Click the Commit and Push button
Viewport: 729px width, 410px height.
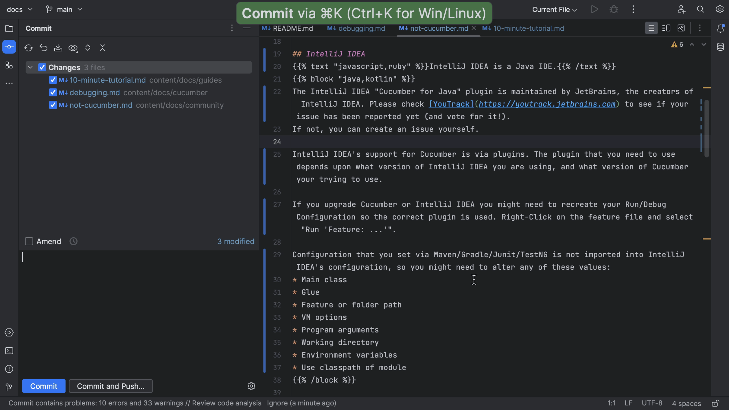point(111,386)
